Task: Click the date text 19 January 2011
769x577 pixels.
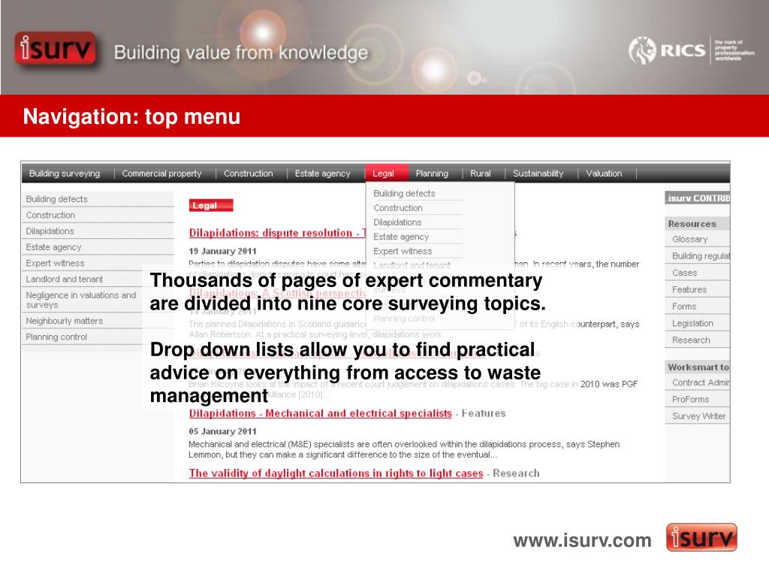Action: [222, 251]
